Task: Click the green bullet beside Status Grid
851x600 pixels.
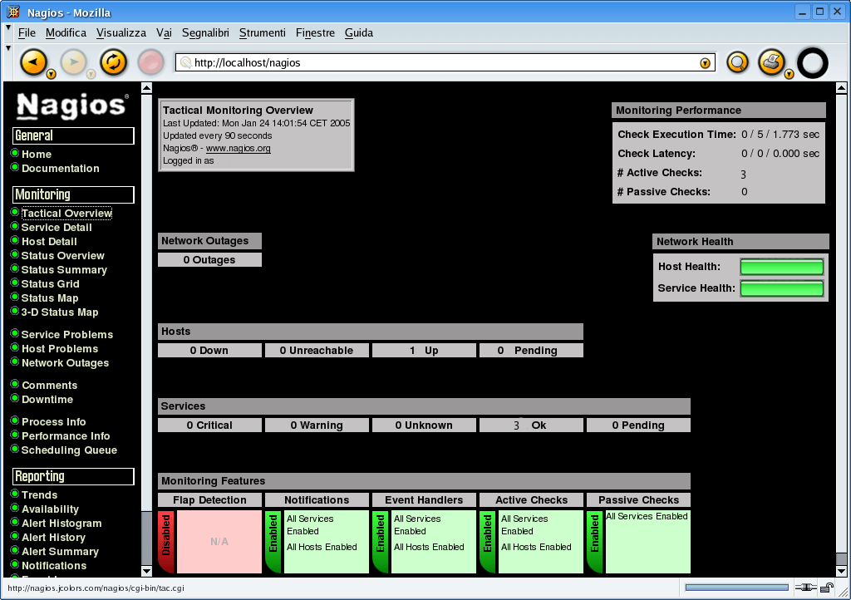Action: coord(15,283)
